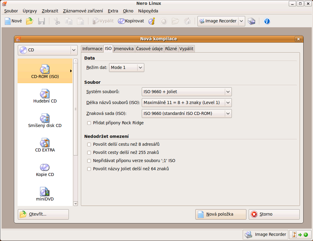The image size is (313, 241).
Task: Click the Vypálit burn toolbar button
Action: coord(103,21)
